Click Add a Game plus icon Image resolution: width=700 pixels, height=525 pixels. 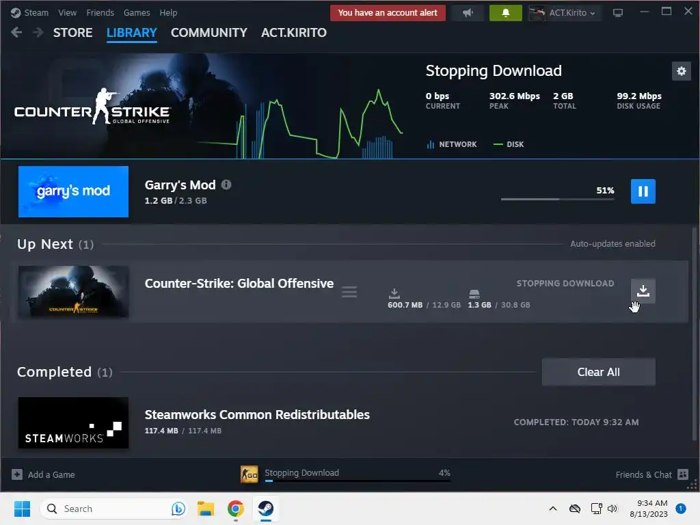coord(17,474)
